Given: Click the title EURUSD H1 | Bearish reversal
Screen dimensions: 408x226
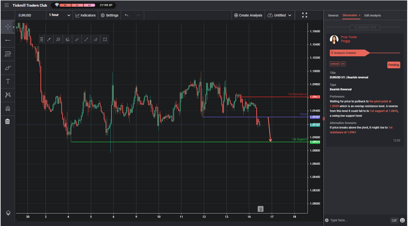Looking at the screenshot, I should point(349,77).
